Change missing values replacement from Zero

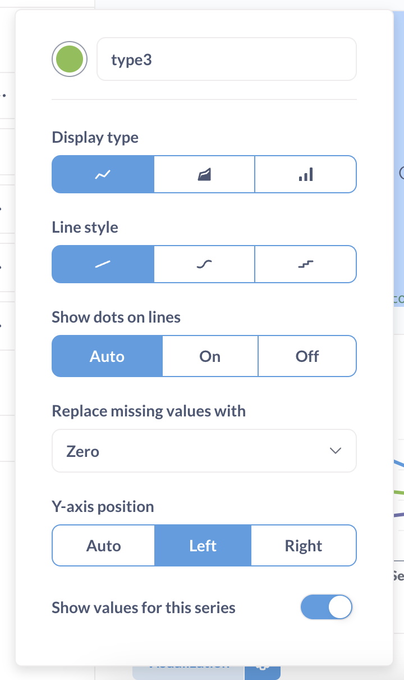click(204, 450)
